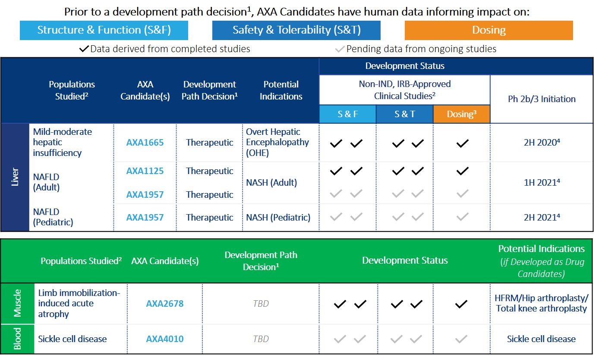605x355 pixels.
Task: Click the vertical 'Liver' category label
Action: point(15,177)
